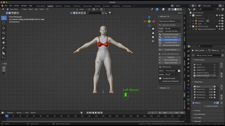Toggle MB_LAB_Character collection checkbox in outliner

217,27
